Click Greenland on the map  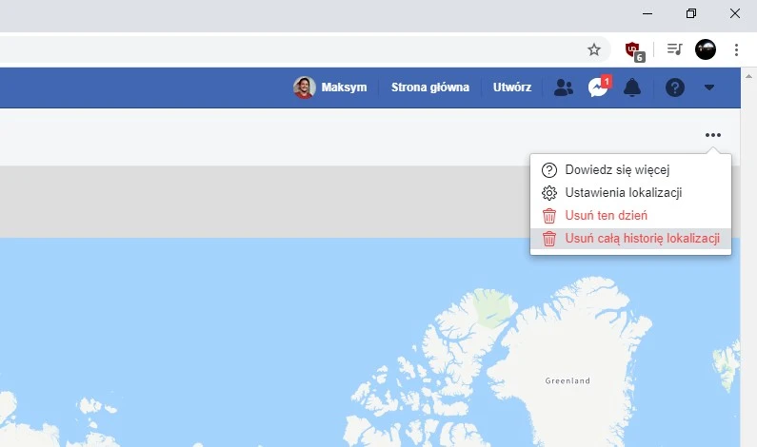pyautogui.click(x=568, y=380)
